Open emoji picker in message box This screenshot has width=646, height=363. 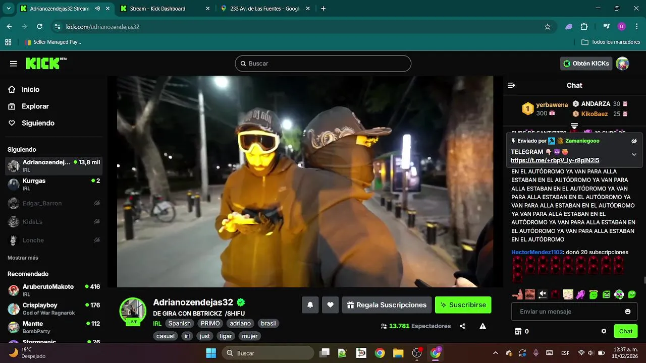(x=628, y=312)
